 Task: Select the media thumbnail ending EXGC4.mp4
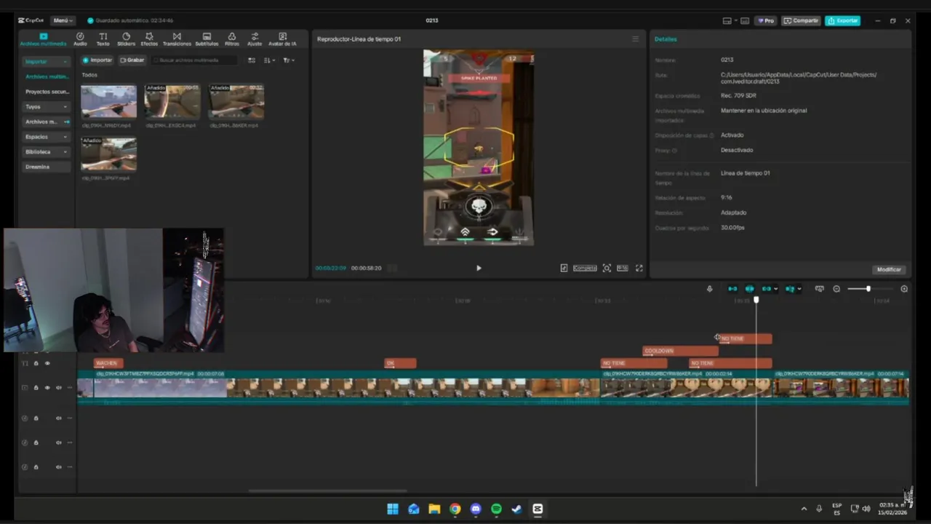tap(172, 101)
